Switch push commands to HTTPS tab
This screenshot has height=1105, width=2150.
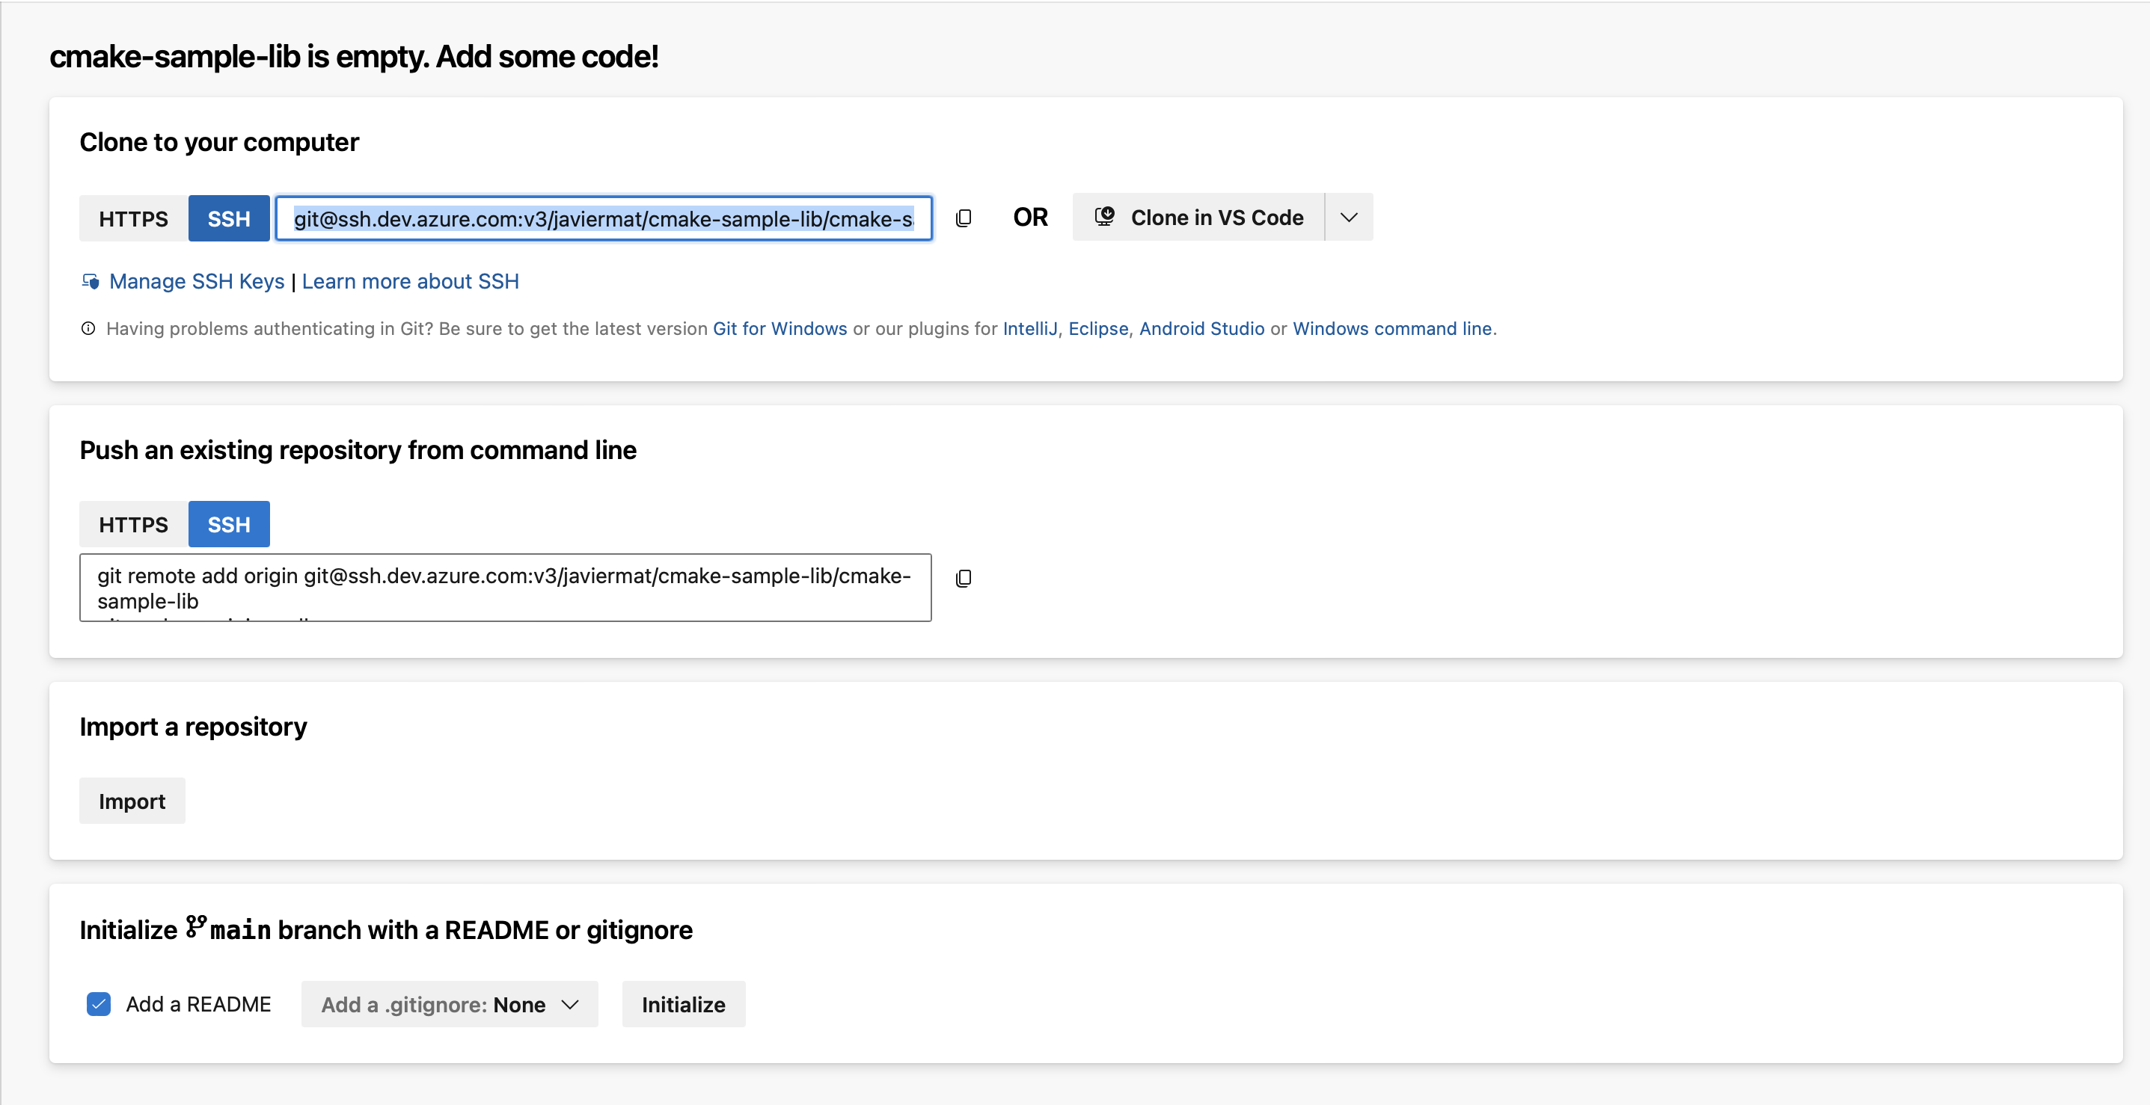coord(134,525)
